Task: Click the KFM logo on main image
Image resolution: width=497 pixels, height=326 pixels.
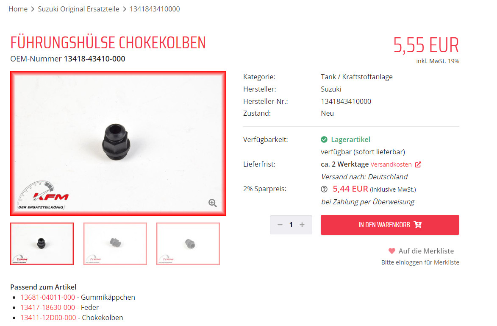Action: (x=43, y=195)
